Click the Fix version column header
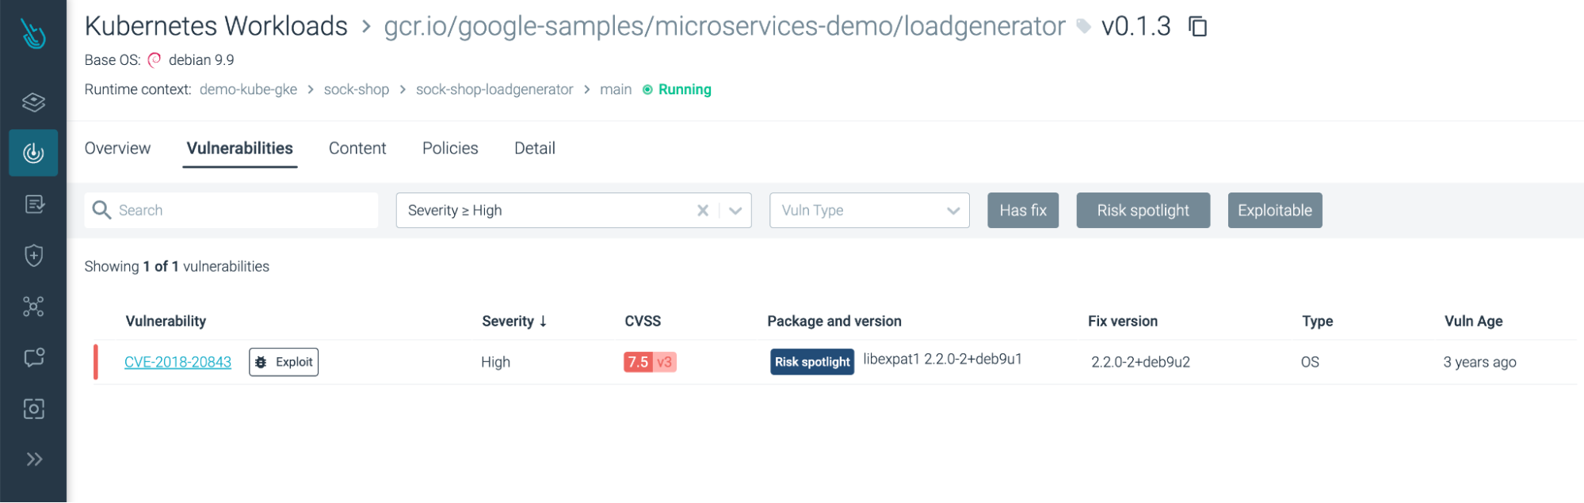The width and height of the screenshot is (1584, 503). (1123, 321)
